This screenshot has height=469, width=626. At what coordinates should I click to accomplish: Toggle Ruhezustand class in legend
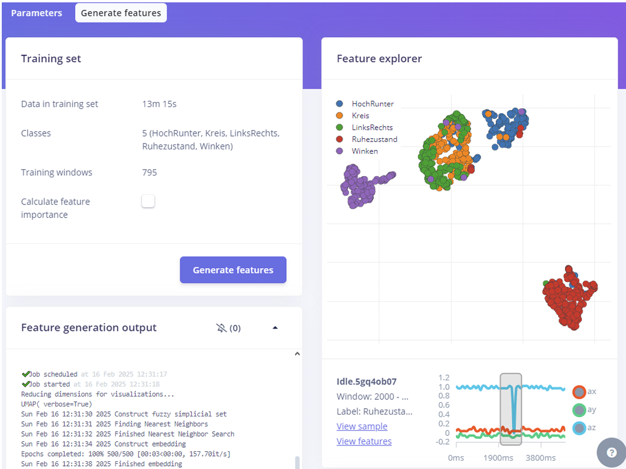pos(339,139)
